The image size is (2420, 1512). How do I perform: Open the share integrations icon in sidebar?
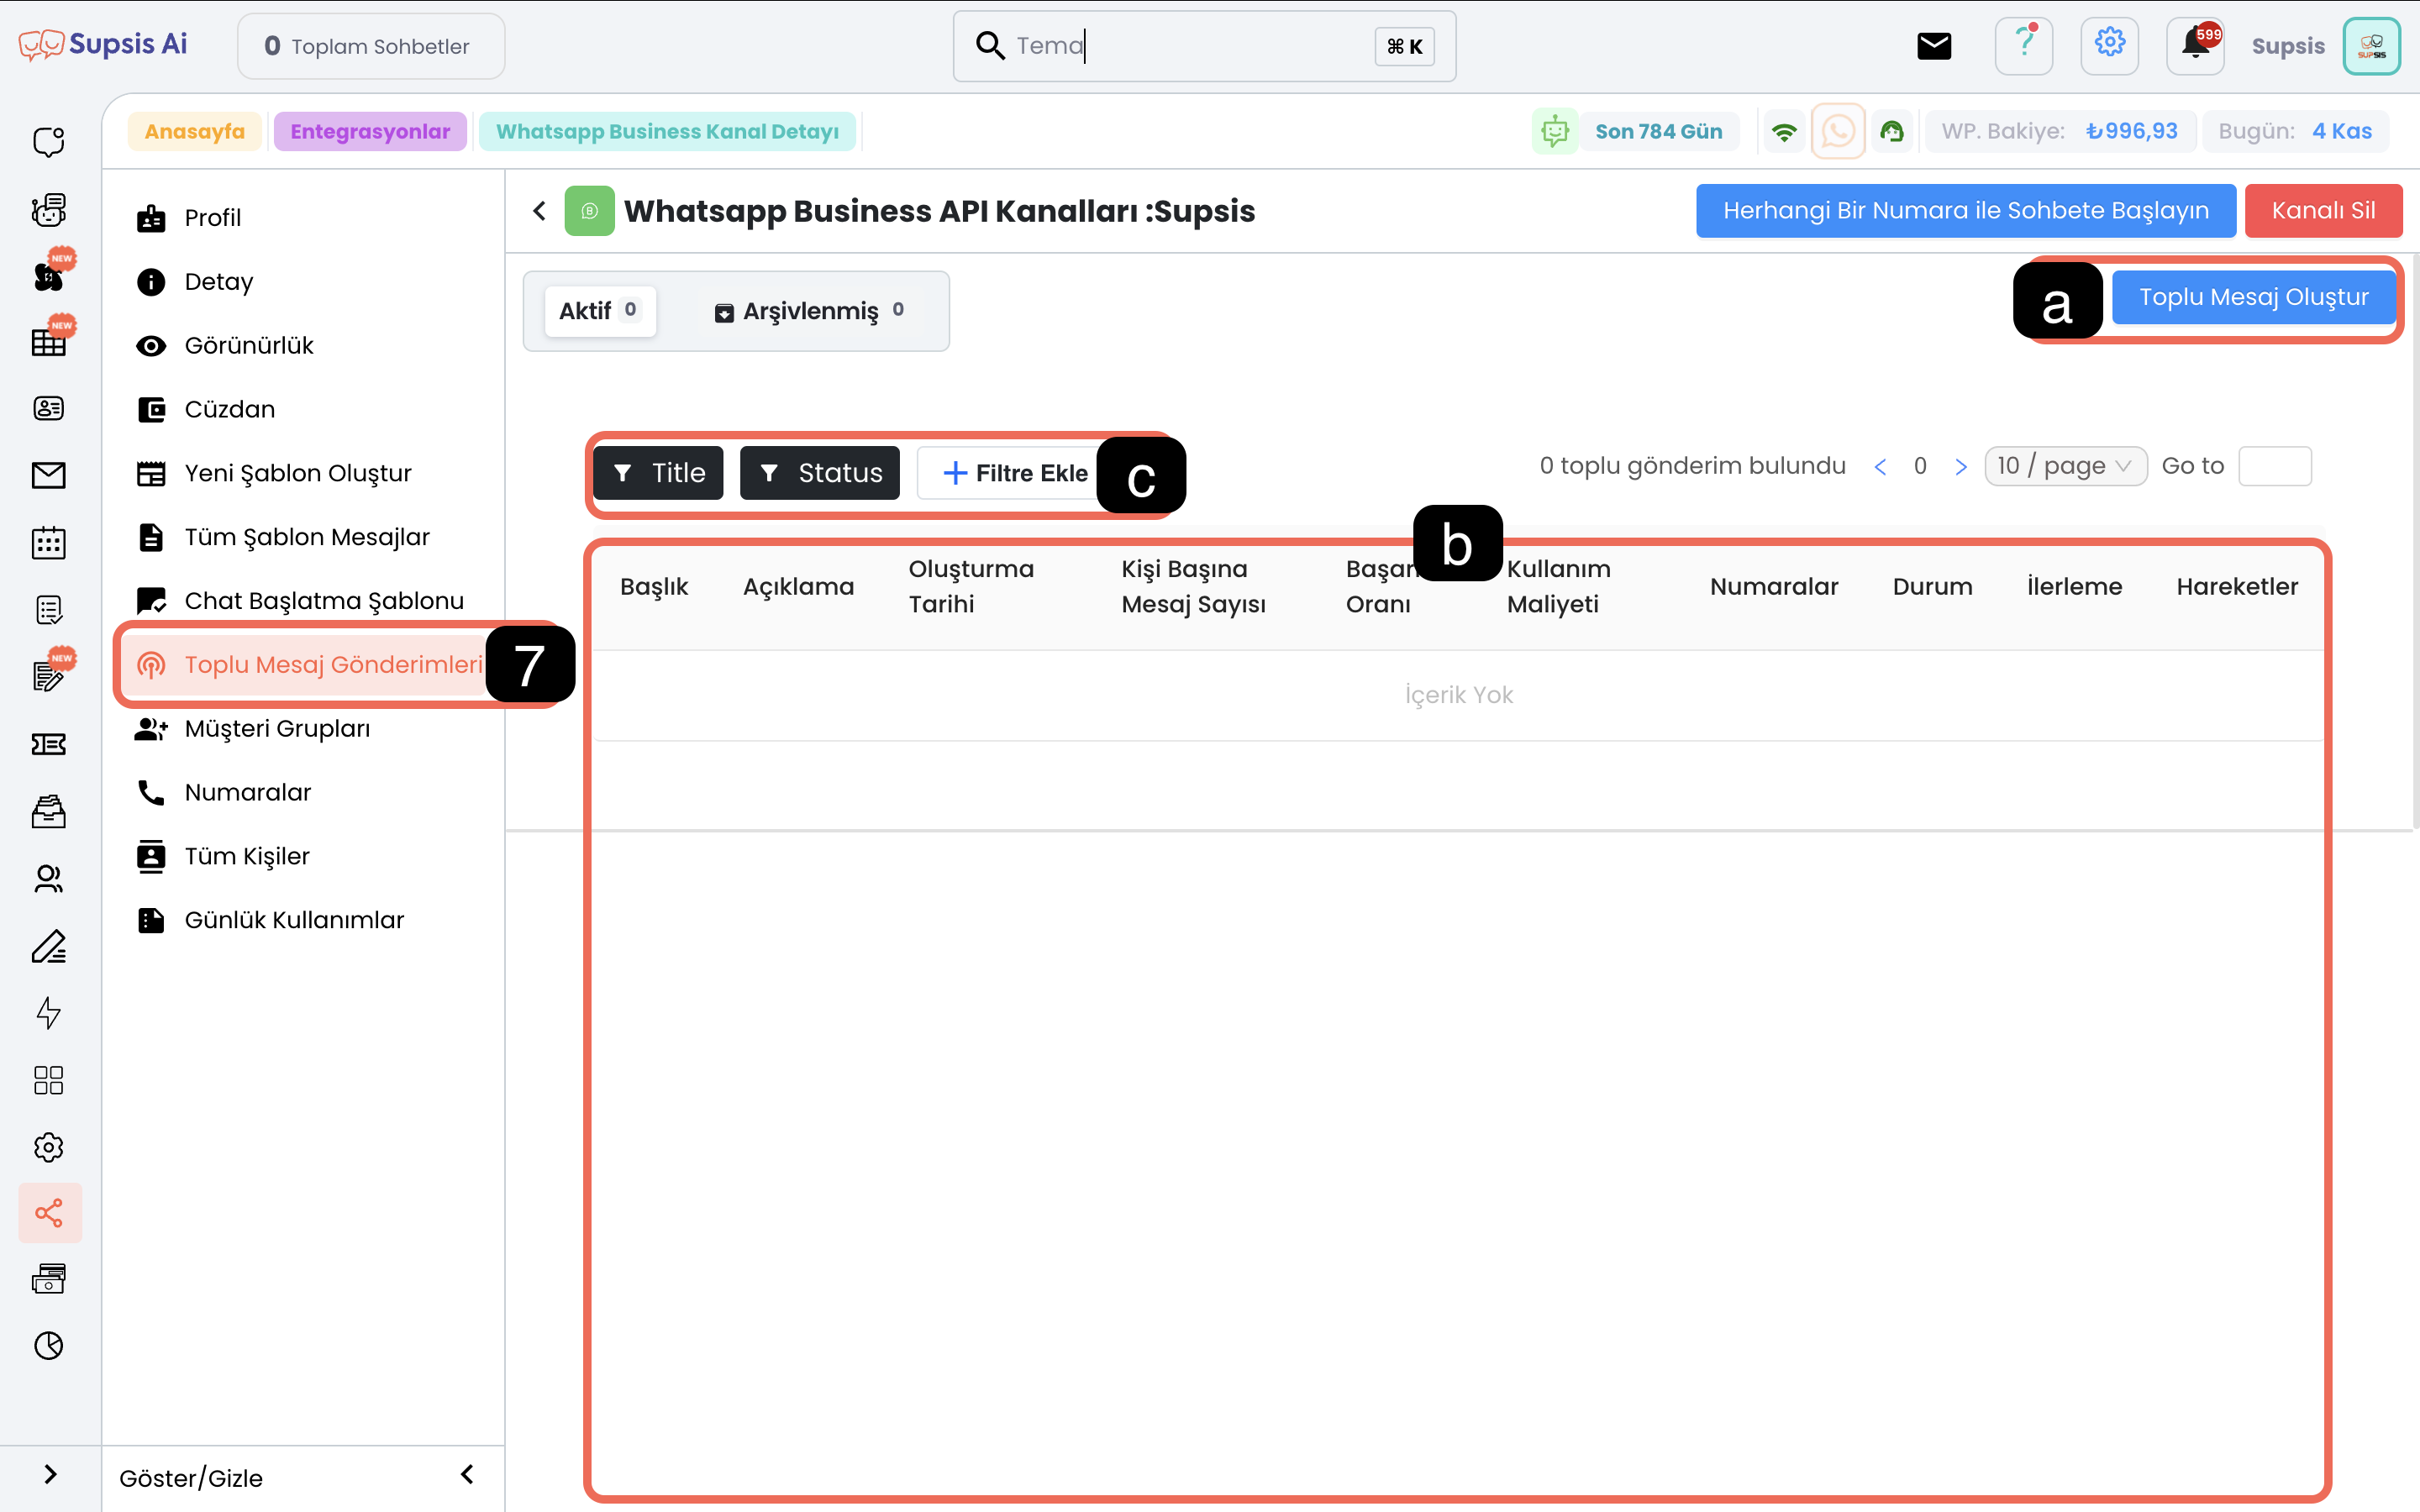49,1213
